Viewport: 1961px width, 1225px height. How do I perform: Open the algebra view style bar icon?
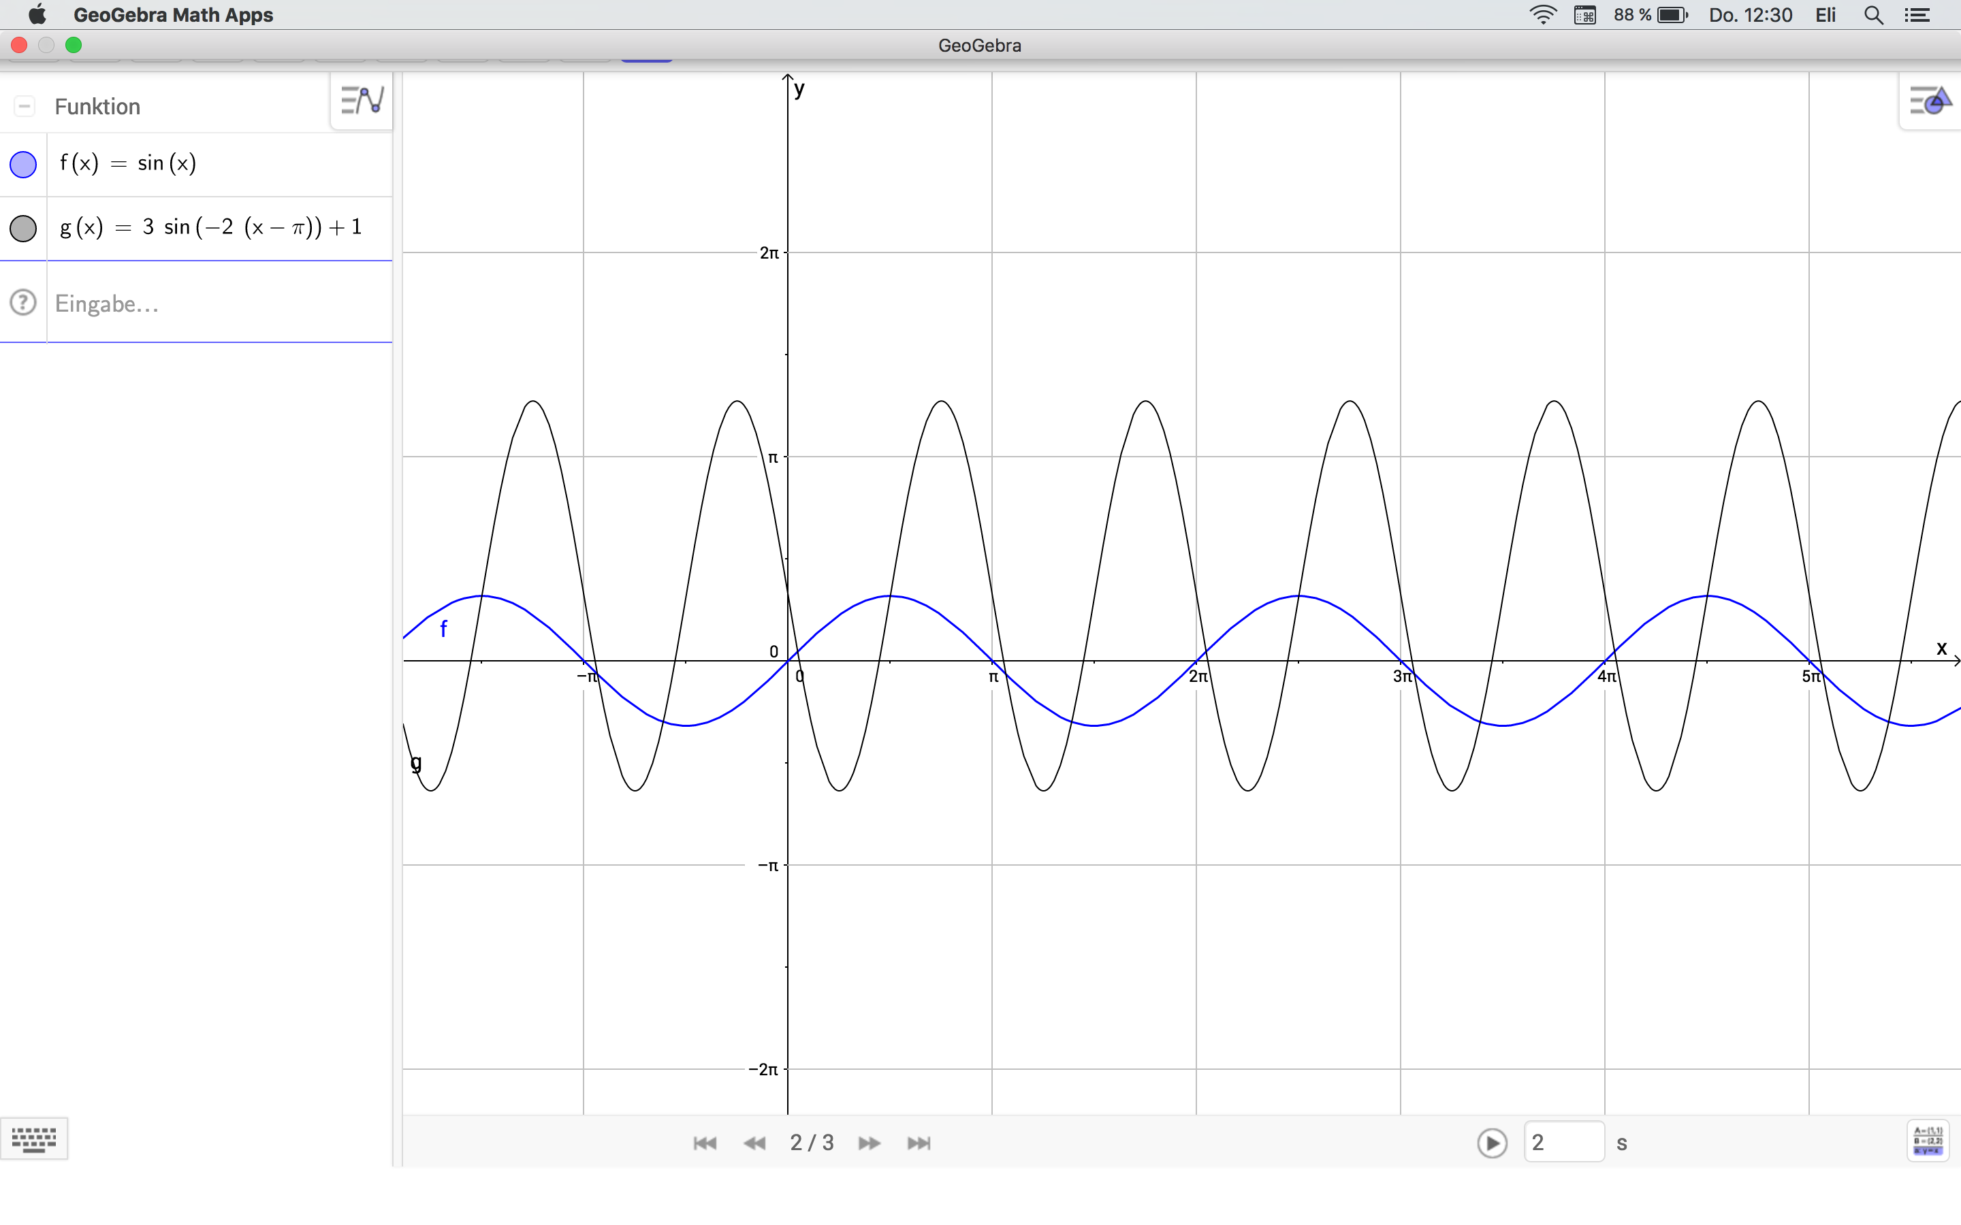click(362, 101)
